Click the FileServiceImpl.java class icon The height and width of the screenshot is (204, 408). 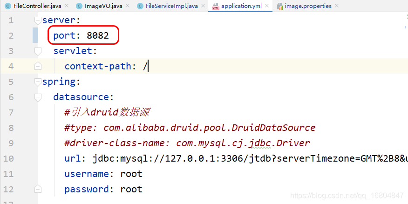141,6
